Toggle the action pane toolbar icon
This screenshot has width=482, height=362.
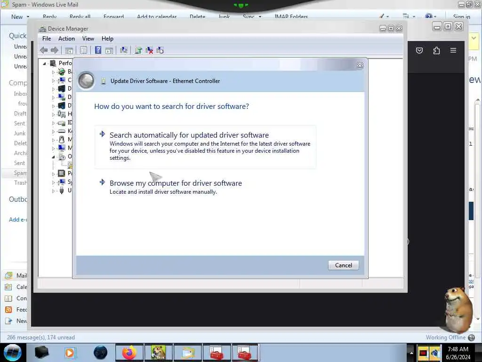click(x=109, y=50)
